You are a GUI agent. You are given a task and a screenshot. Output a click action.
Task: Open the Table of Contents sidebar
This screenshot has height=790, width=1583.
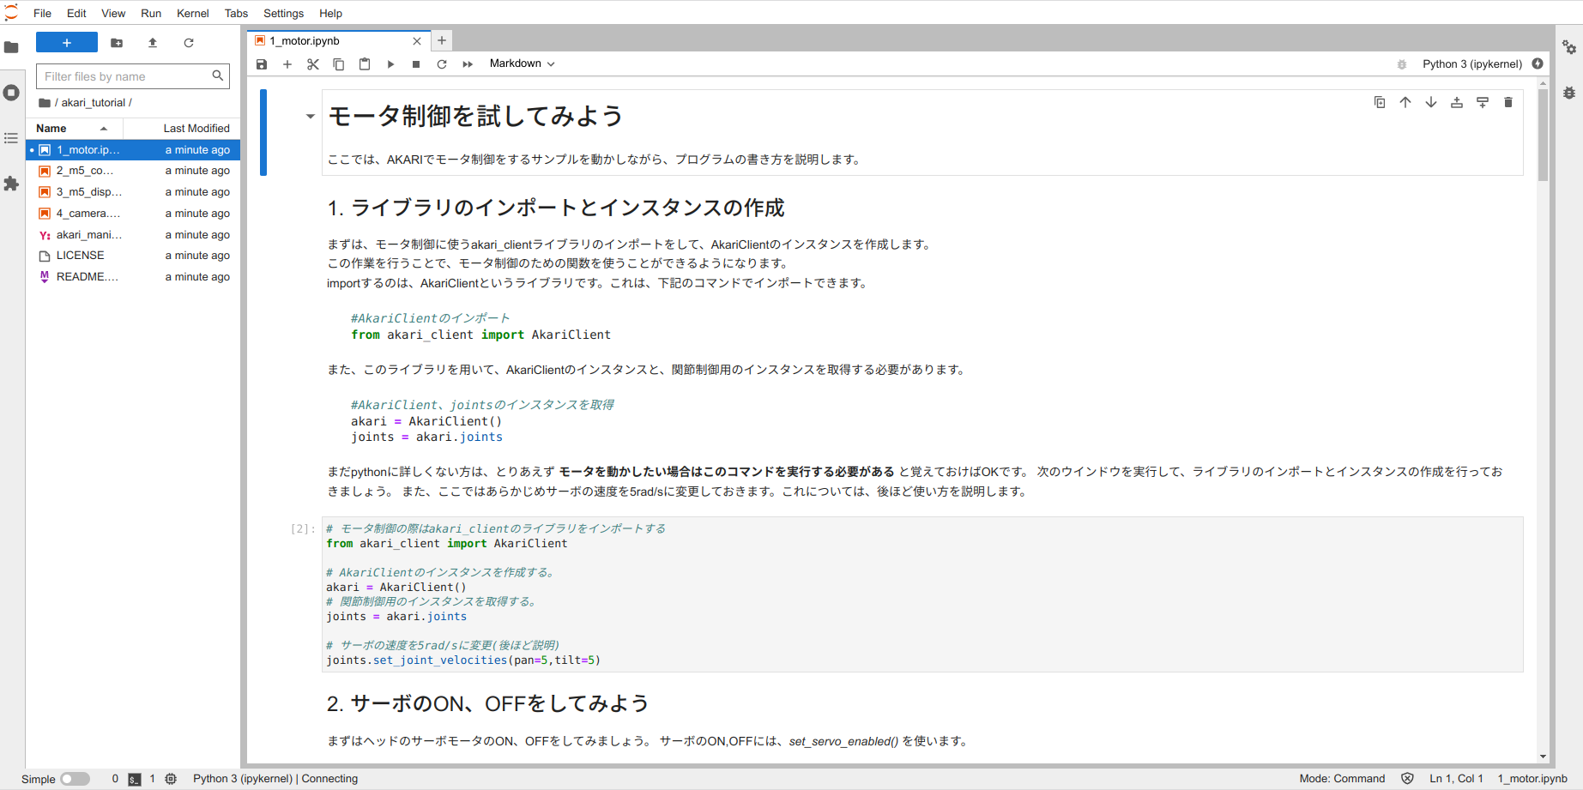11,138
